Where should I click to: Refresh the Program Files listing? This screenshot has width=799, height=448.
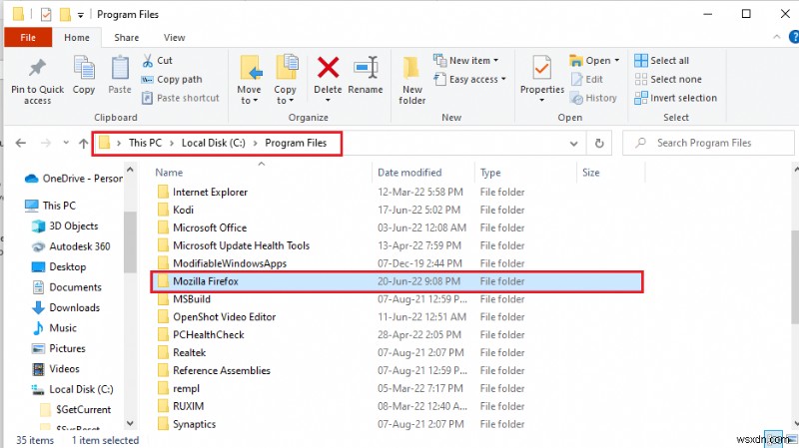600,144
